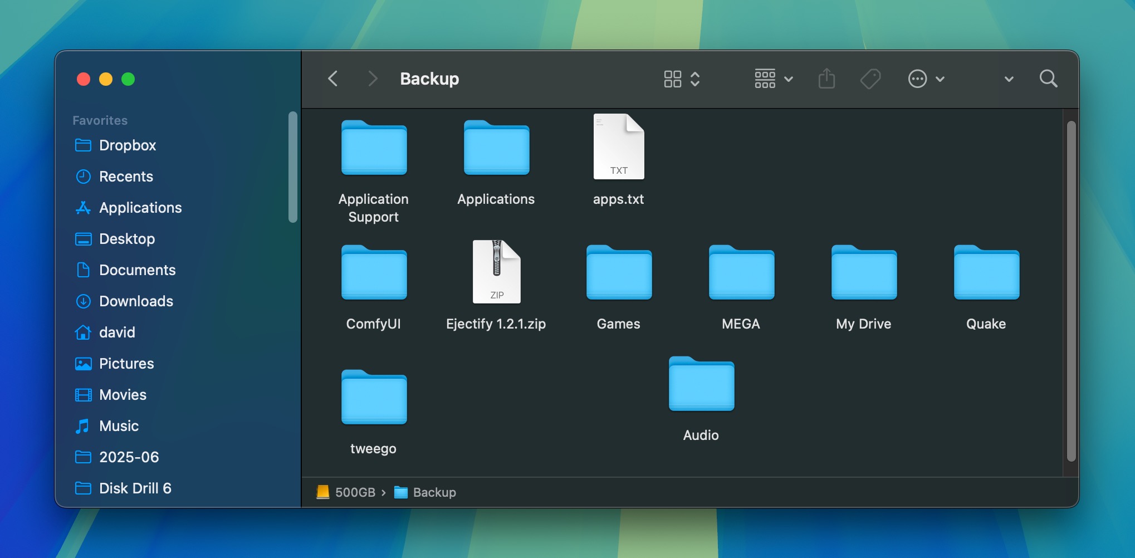Select the Dropbox sidebar icon
Image resolution: width=1135 pixels, height=558 pixels.
84,145
